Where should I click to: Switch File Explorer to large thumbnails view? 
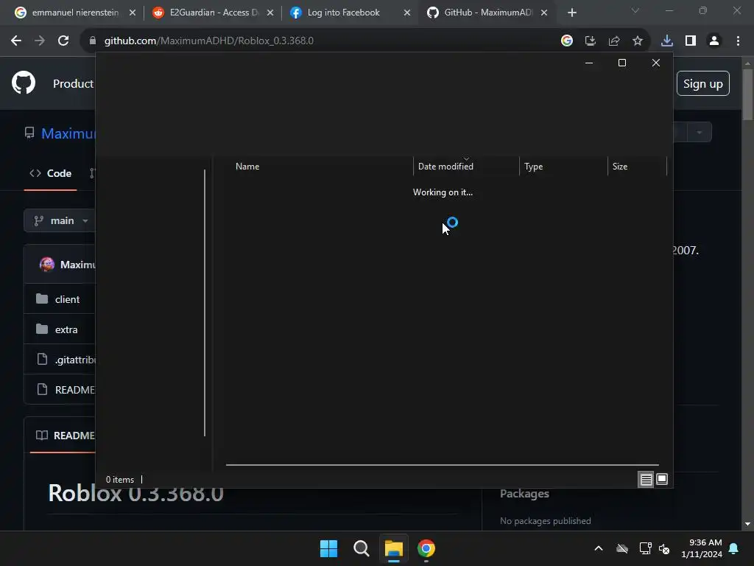[x=662, y=479]
